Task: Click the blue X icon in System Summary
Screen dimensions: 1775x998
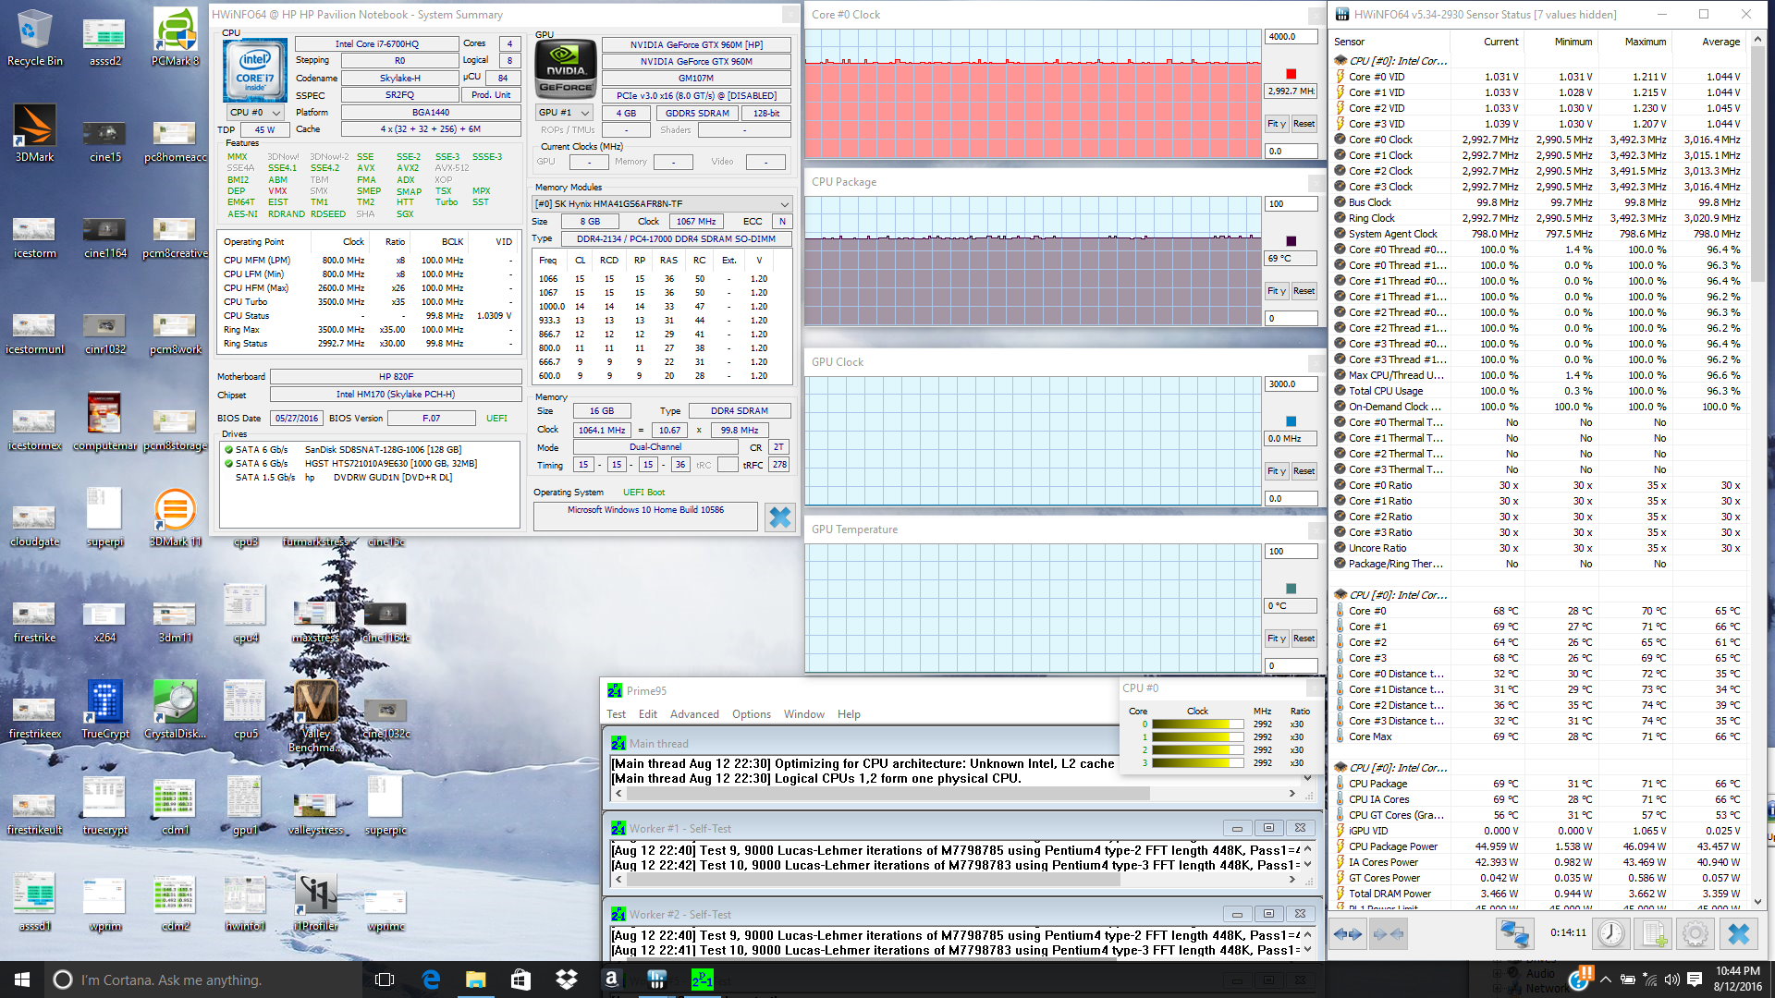Action: pos(780,517)
